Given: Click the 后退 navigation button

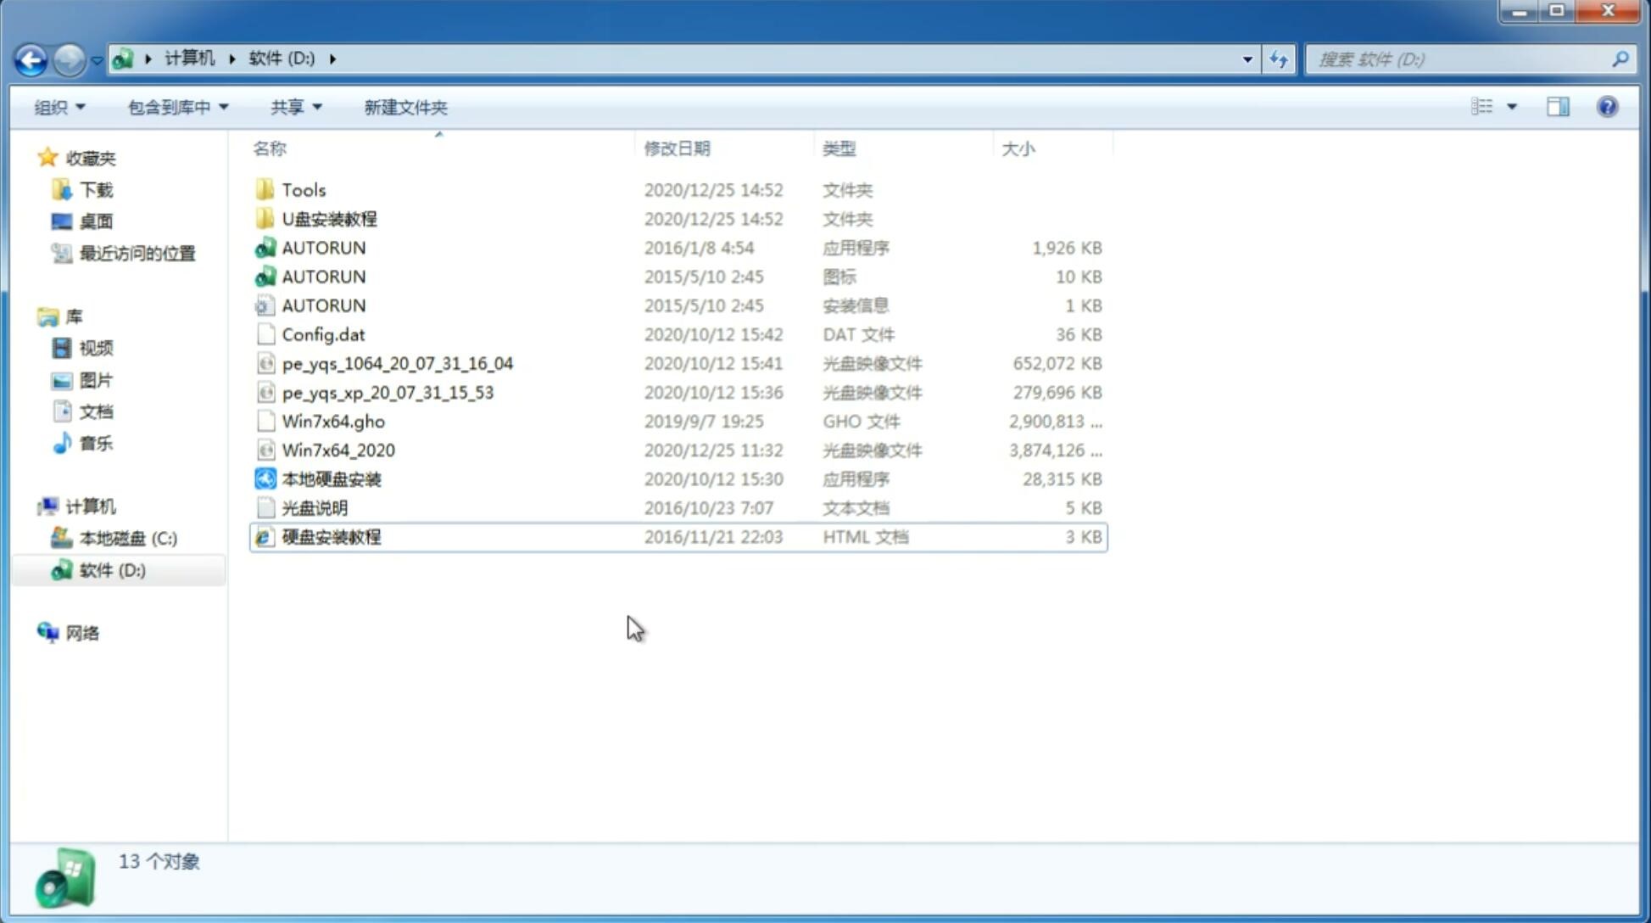Looking at the screenshot, I should 31,58.
